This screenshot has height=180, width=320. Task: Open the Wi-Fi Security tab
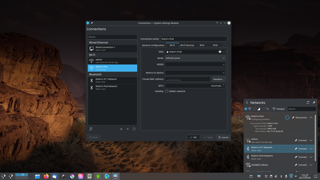(x=187, y=45)
